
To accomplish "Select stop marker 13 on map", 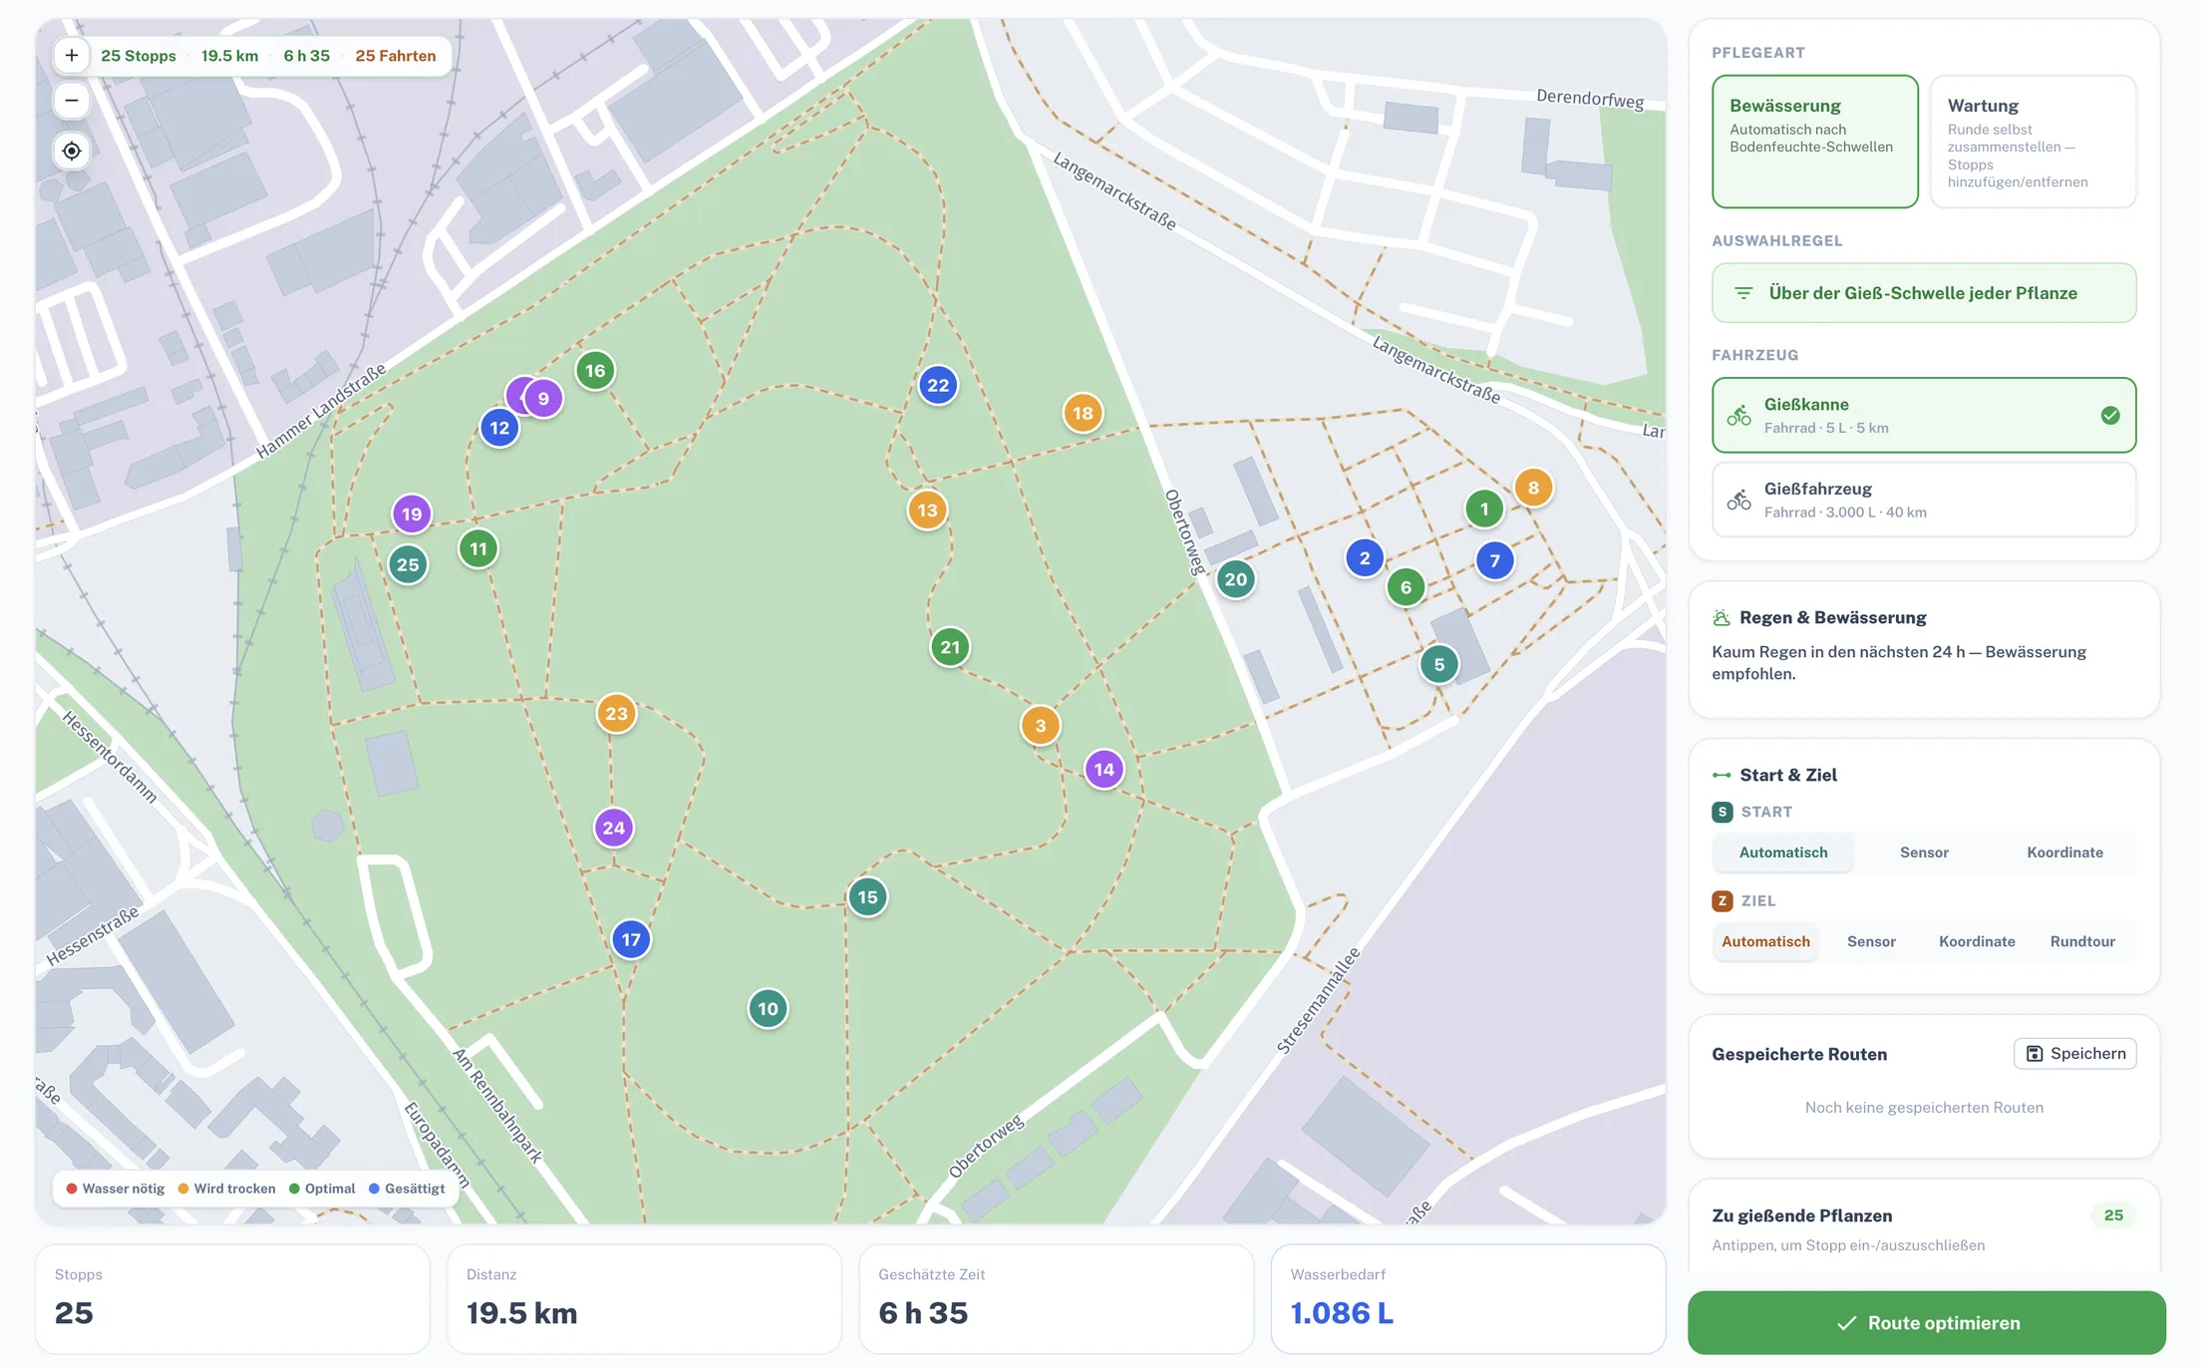I will [927, 511].
